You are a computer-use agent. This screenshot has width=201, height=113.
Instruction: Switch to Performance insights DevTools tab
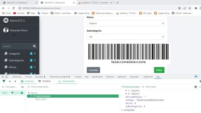pyautogui.click(x=60, y=77)
